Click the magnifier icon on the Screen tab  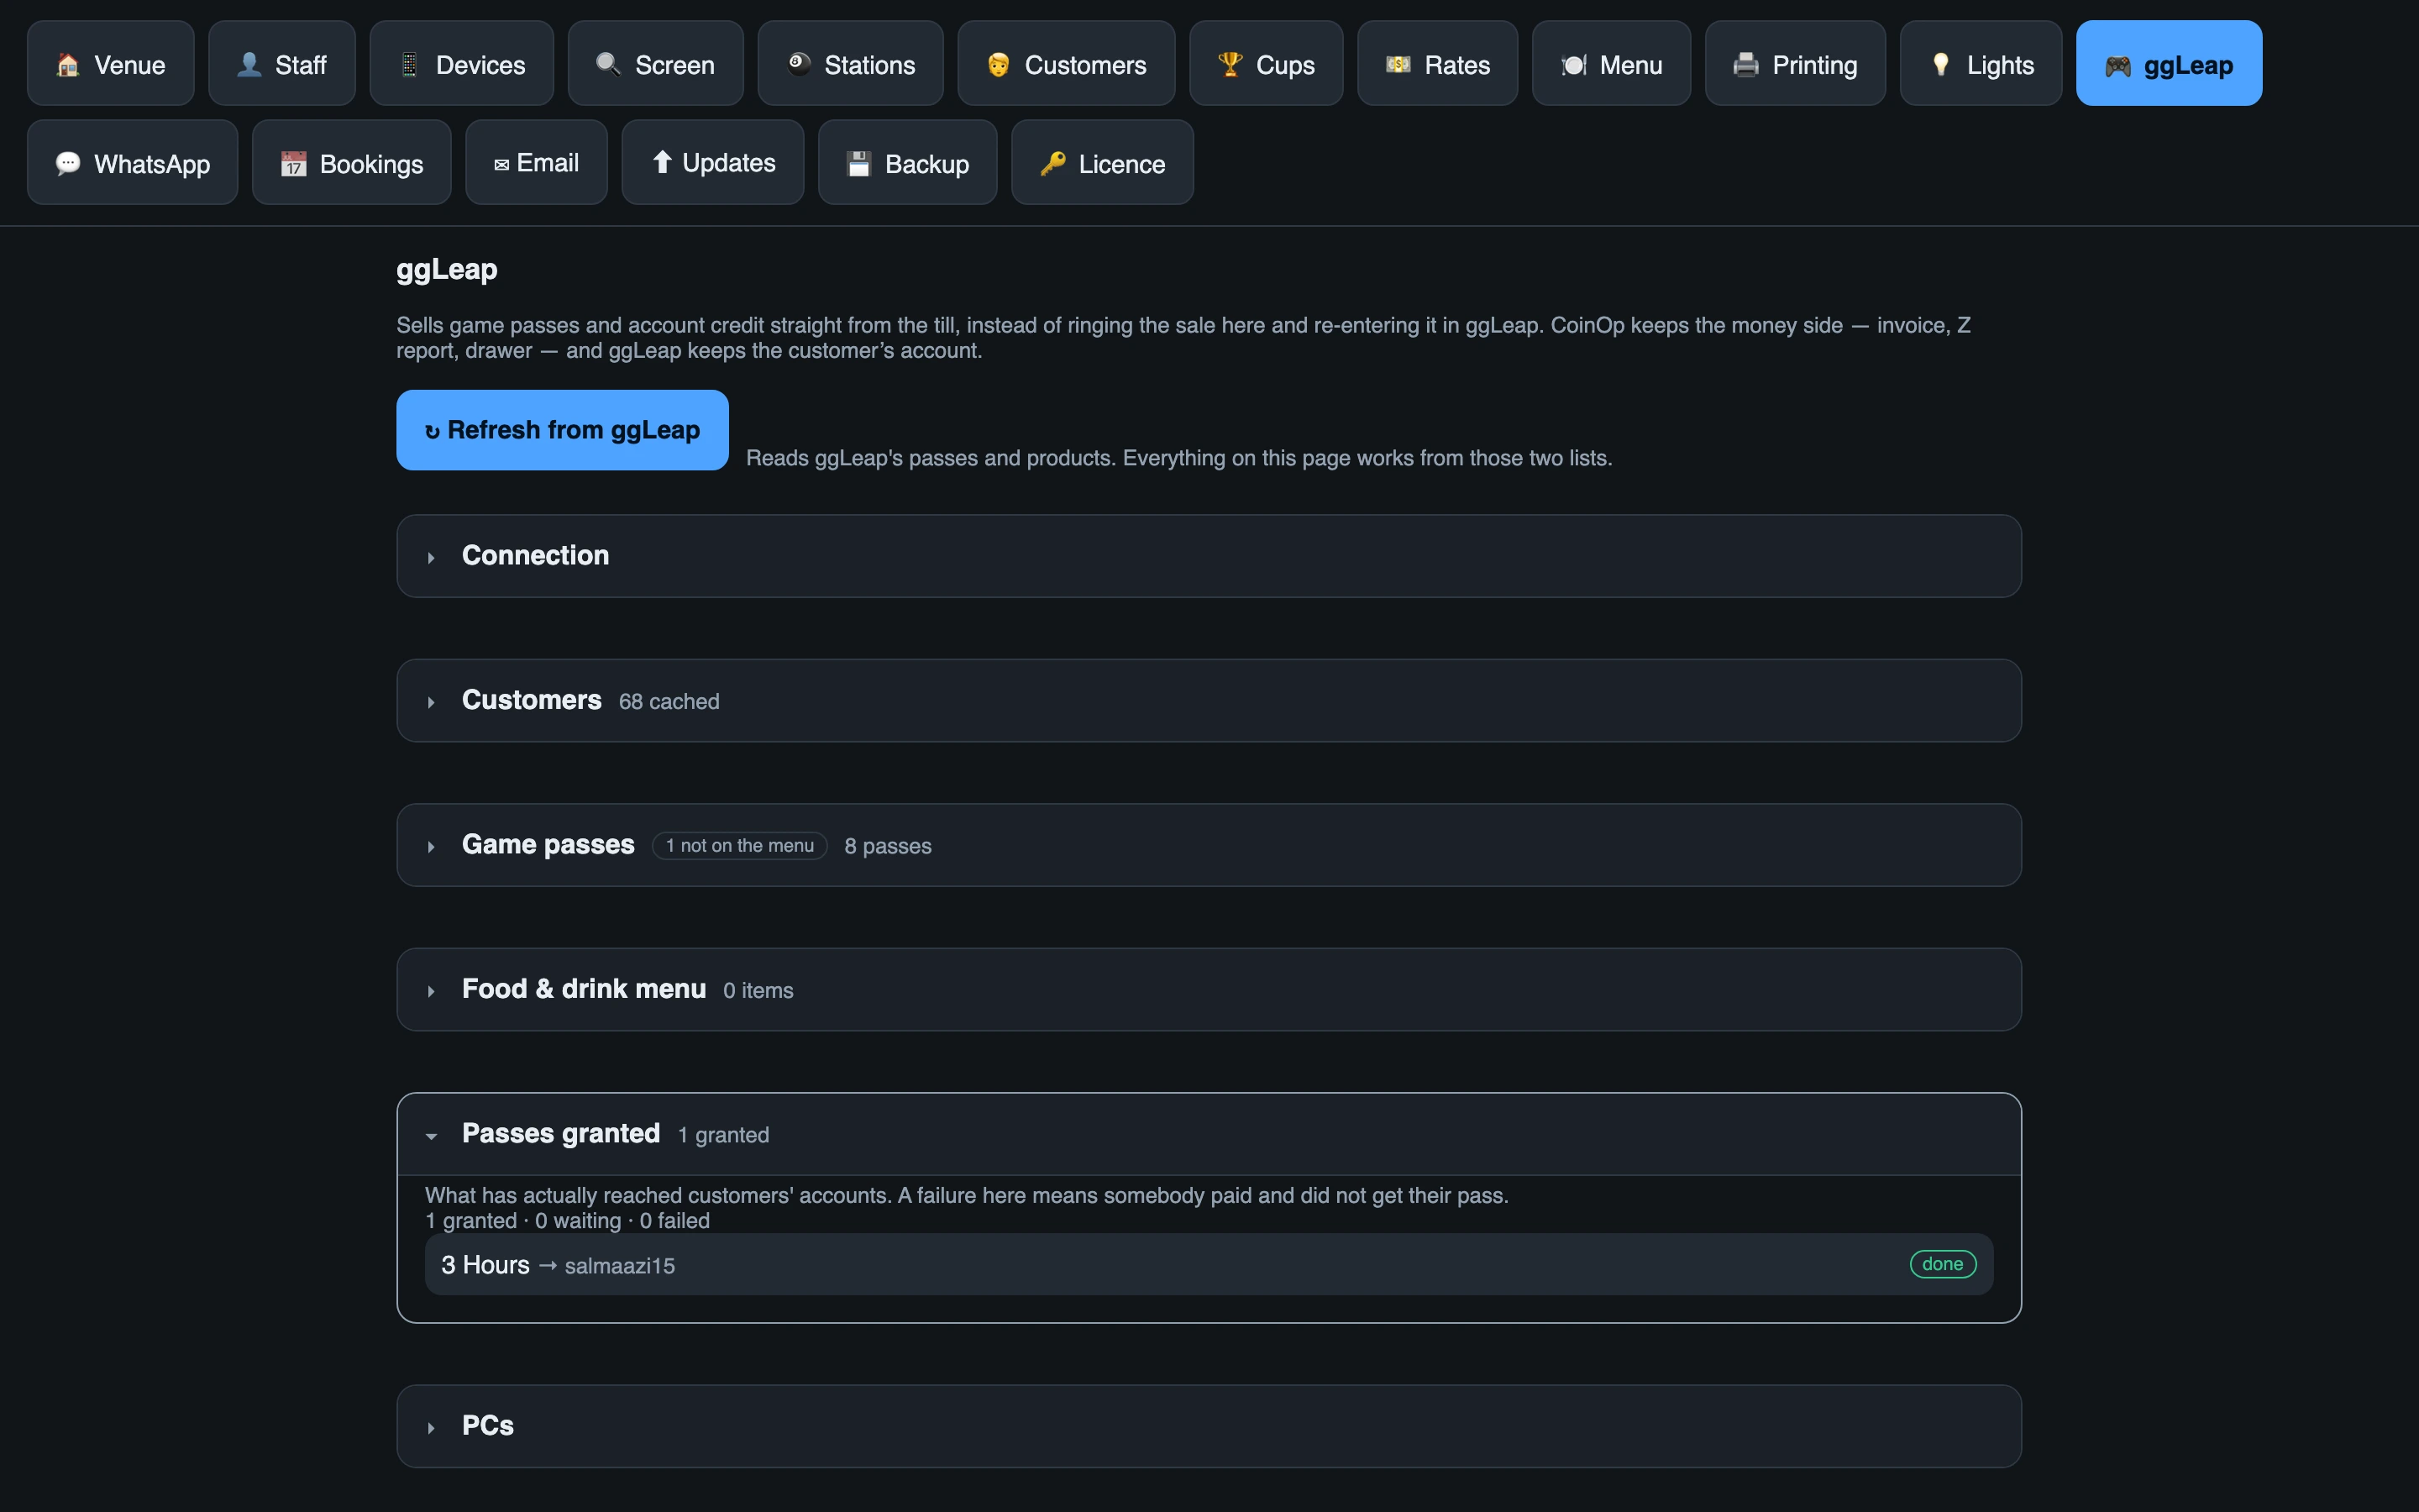tap(609, 65)
